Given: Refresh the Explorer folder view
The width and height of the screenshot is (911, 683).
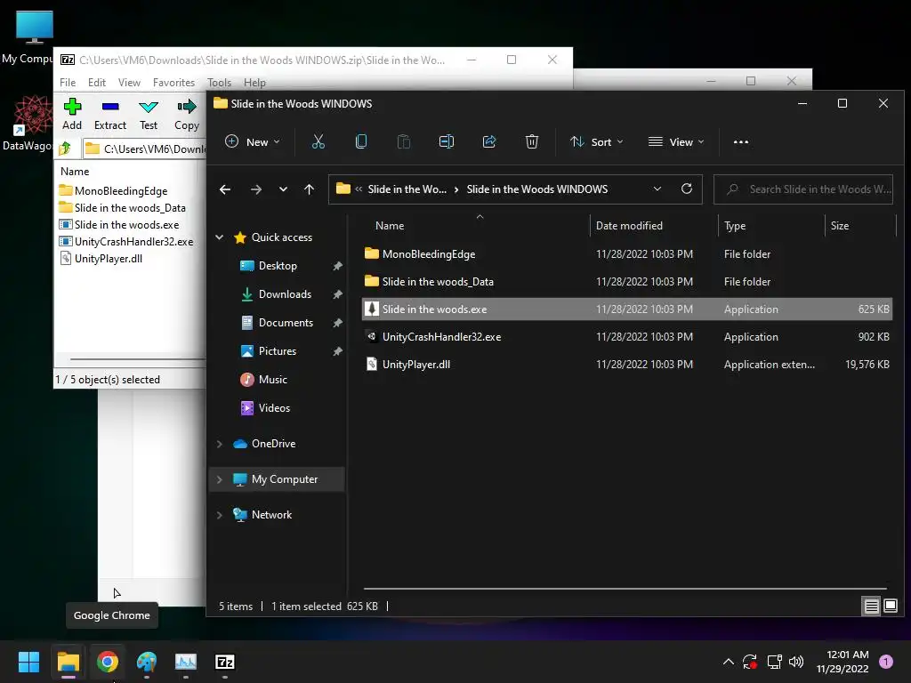Looking at the screenshot, I should 687,189.
